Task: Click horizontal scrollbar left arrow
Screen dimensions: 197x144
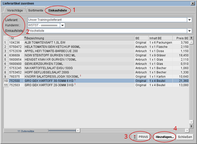Action: [78, 131]
